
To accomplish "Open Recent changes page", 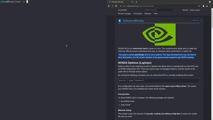I will tap(124, 14).
